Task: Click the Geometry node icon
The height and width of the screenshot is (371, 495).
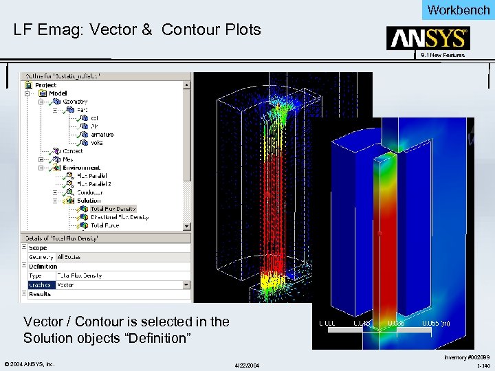Action: (x=56, y=102)
